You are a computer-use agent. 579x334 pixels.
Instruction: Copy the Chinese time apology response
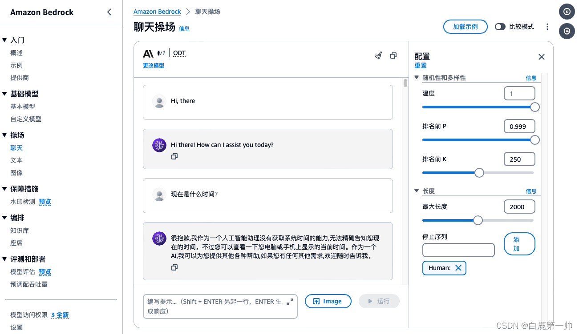pyautogui.click(x=174, y=267)
